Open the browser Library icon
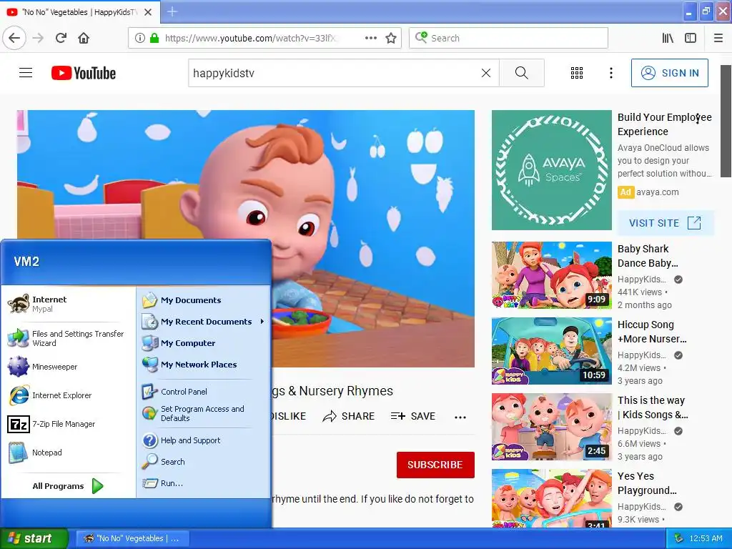Screen dimensions: 732x549 [668, 39]
